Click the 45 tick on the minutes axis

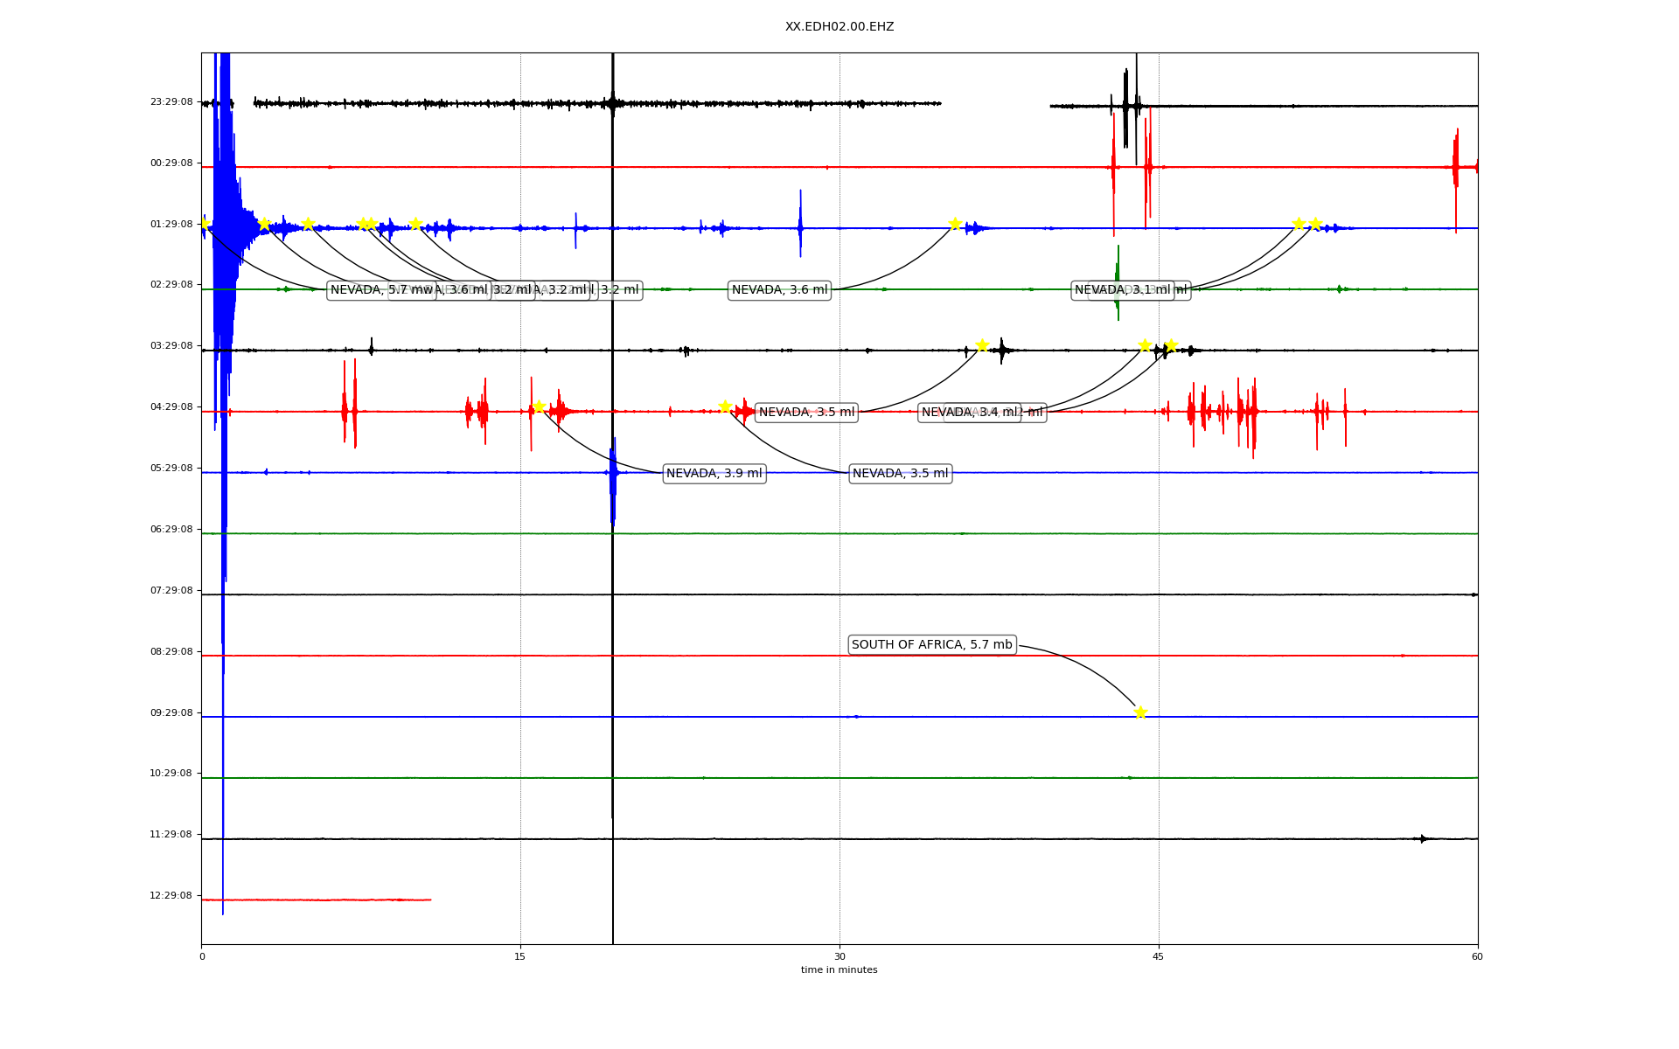click(x=1159, y=956)
